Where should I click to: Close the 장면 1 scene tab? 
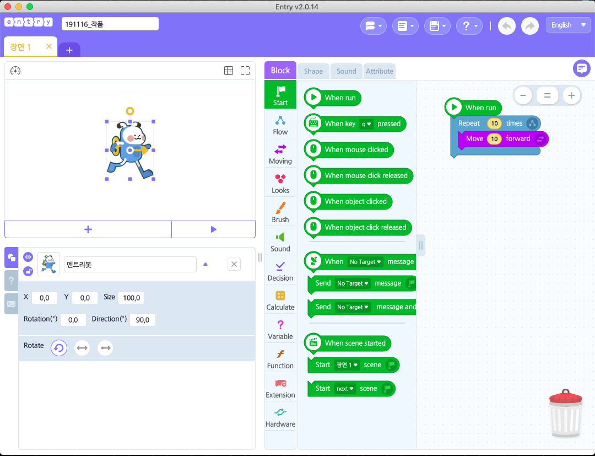click(x=49, y=46)
